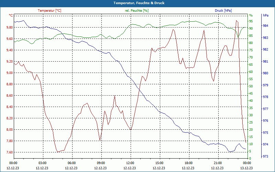Click the 9,80 temperature axis value
Image resolution: width=275 pixels, height=172 pixels.
point(10,28)
